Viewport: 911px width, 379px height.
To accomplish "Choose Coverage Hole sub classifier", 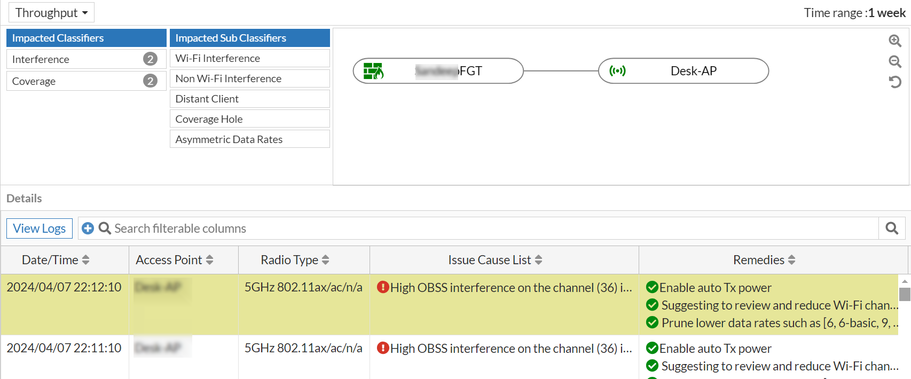I will click(x=249, y=119).
